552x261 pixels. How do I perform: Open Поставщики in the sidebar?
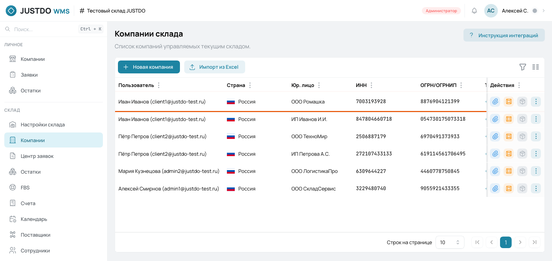(x=53, y=235)
